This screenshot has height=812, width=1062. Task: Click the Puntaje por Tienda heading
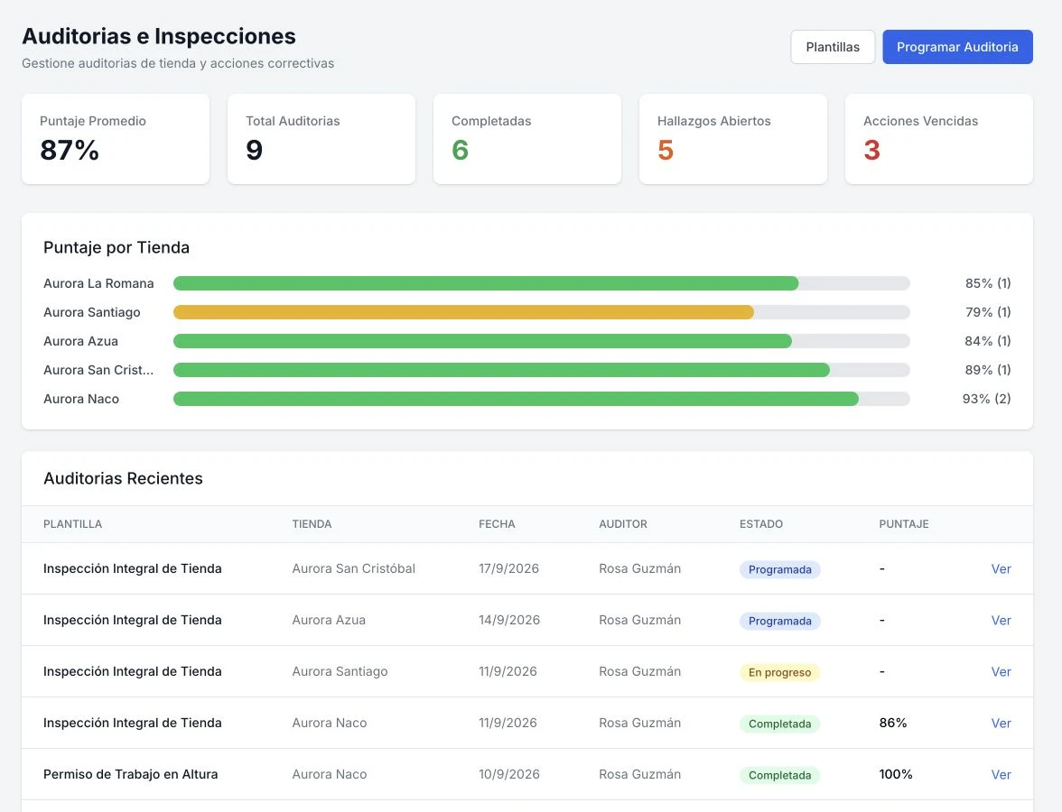click(x=116, y=247)
